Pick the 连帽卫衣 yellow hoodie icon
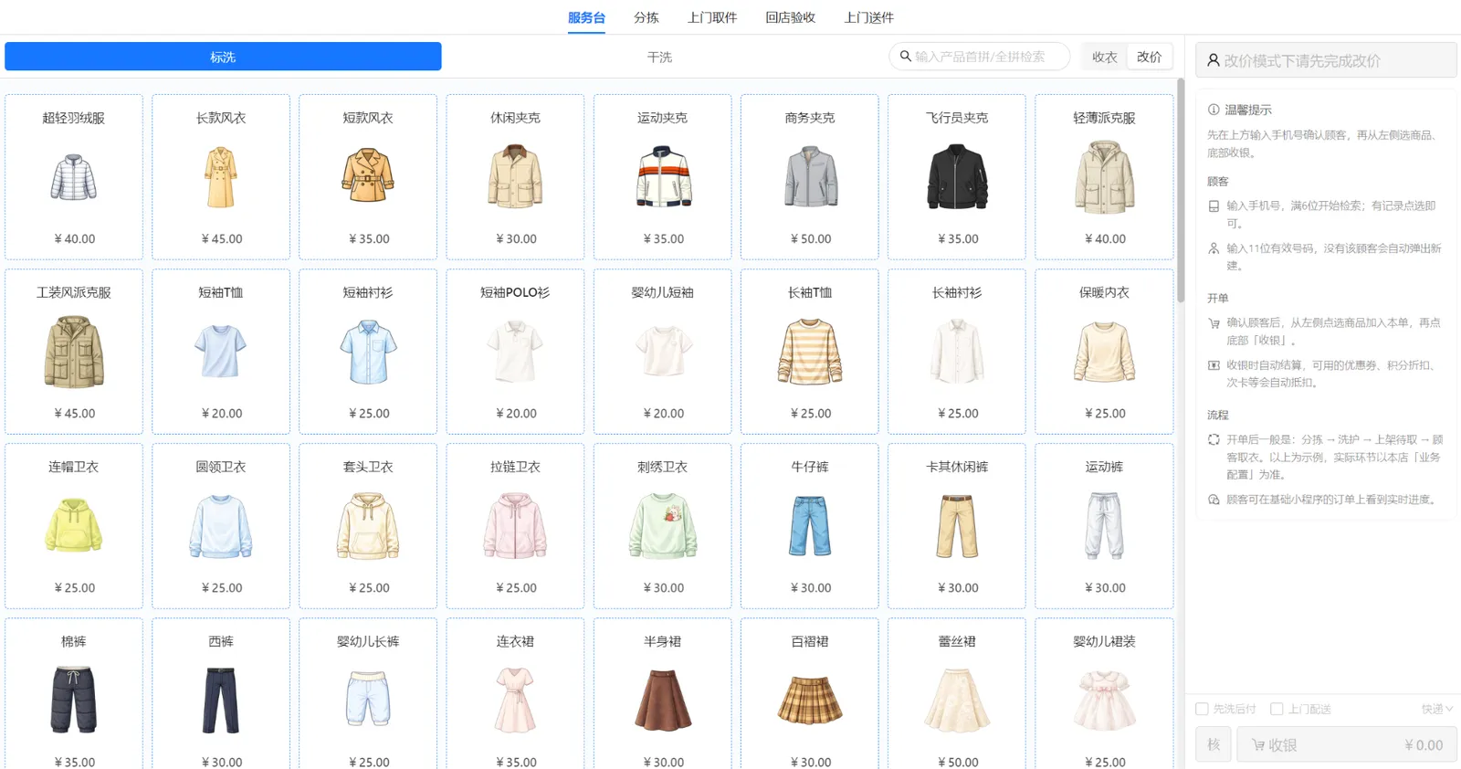 point(74,526)
